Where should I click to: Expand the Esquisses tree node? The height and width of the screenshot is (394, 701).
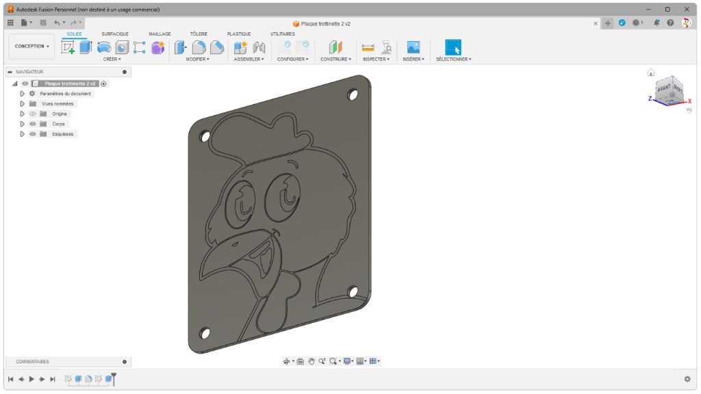tap(22, 134)
